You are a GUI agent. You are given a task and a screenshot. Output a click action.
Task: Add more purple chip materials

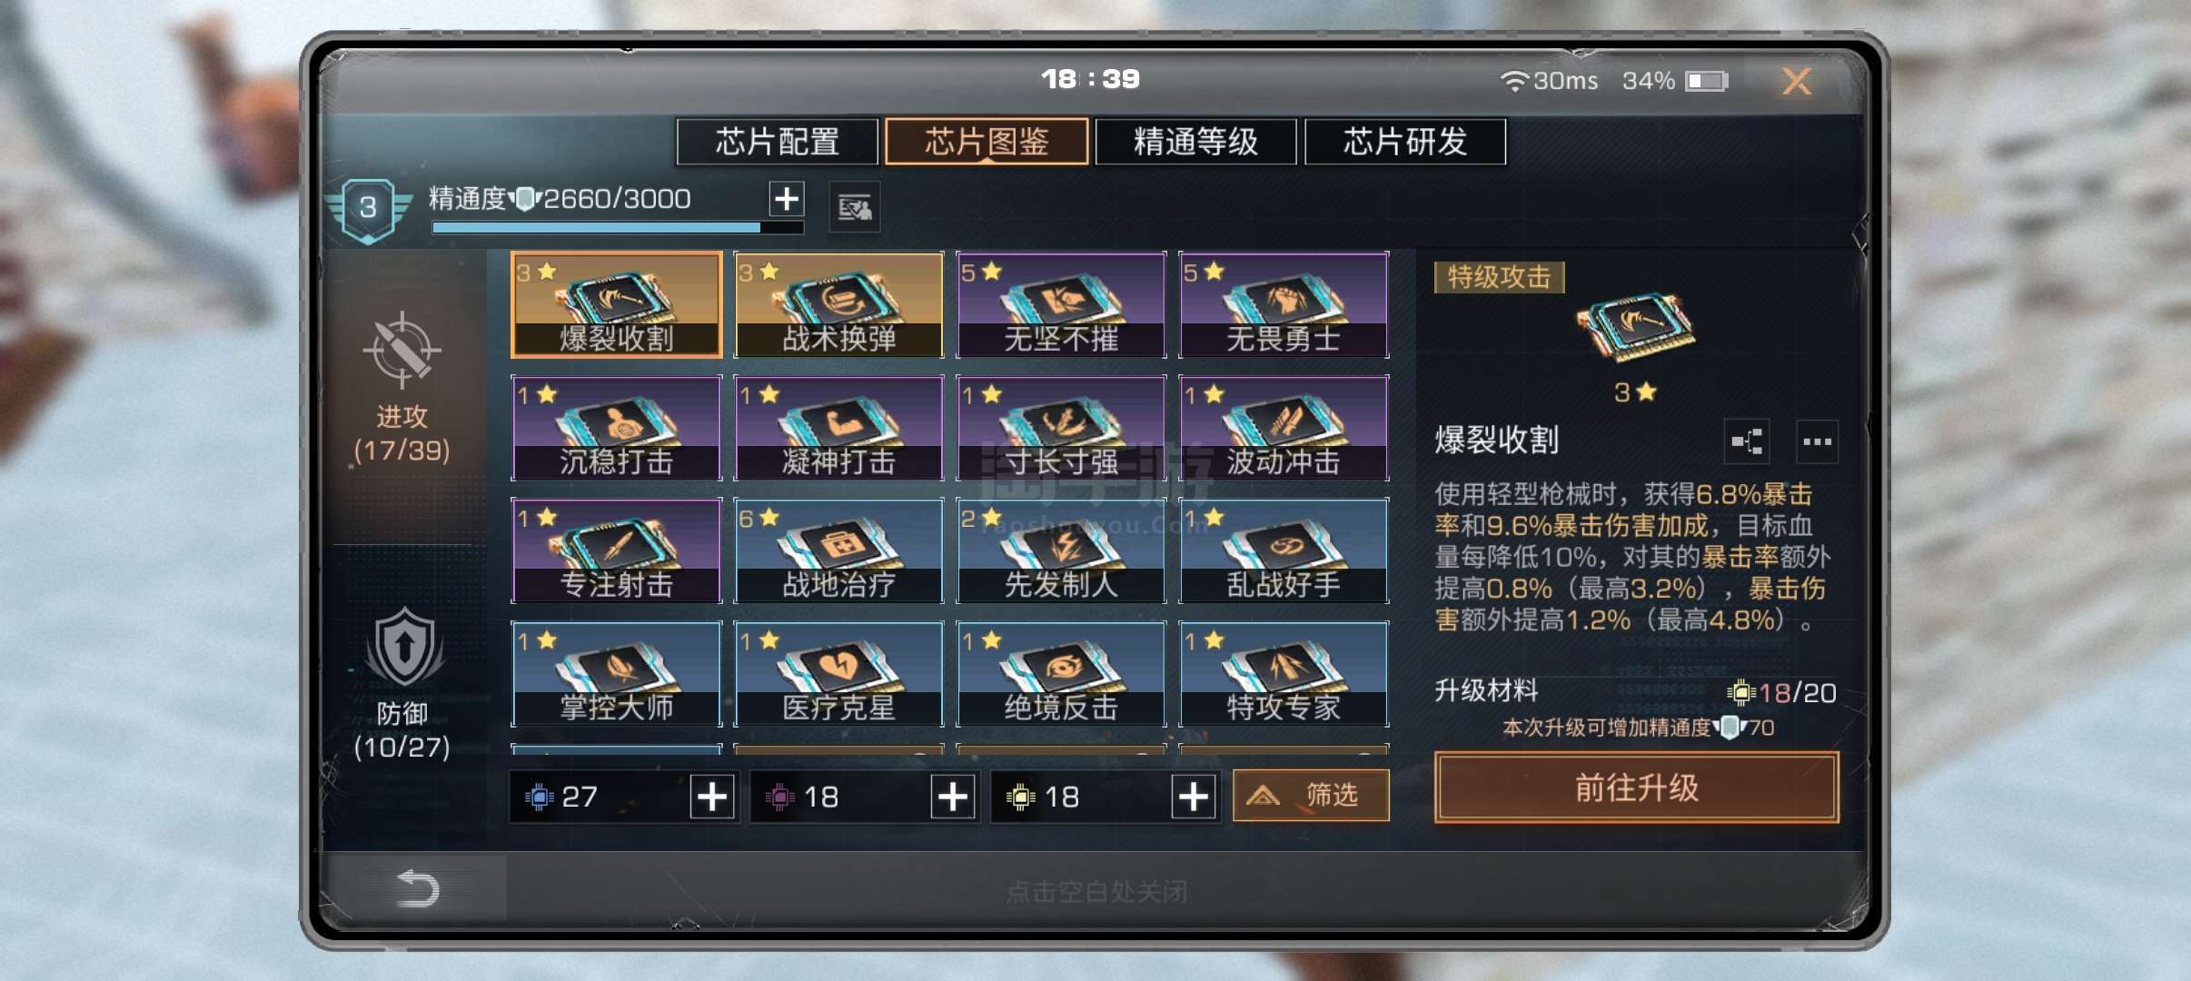[x=953, y=797]
